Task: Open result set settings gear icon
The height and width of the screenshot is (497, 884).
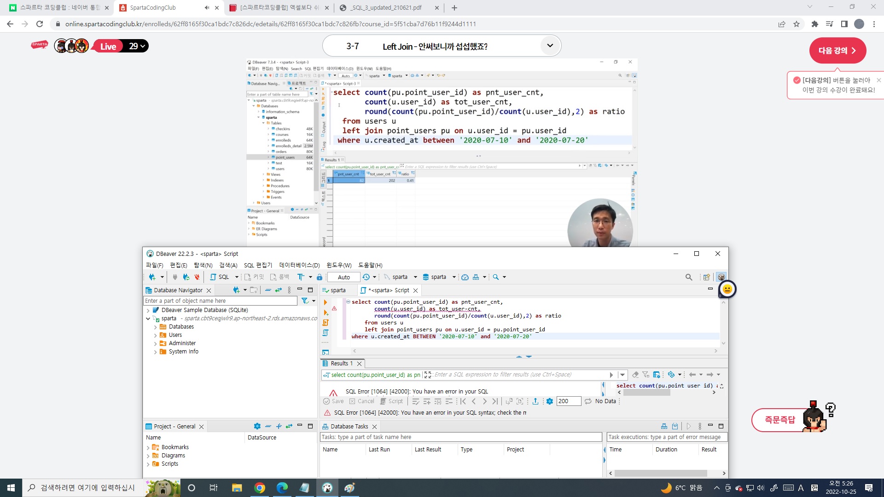Action: coord(550,401)
